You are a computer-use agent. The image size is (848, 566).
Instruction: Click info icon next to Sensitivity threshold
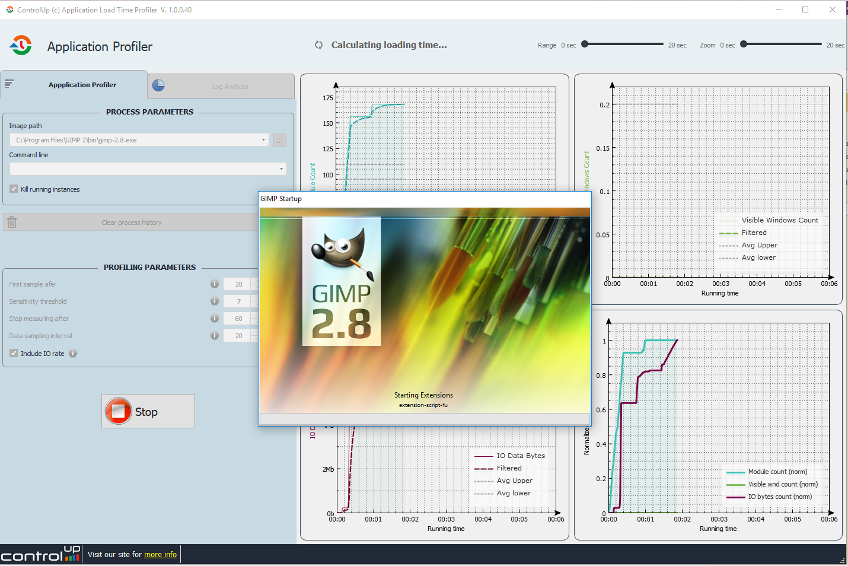(x=215, y=301)
